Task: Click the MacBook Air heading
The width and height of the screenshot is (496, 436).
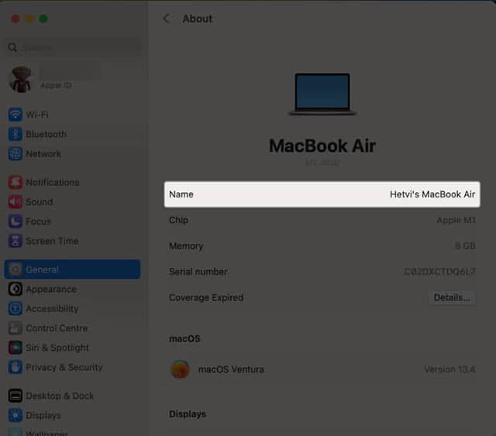Action: (x=322, y=146)
